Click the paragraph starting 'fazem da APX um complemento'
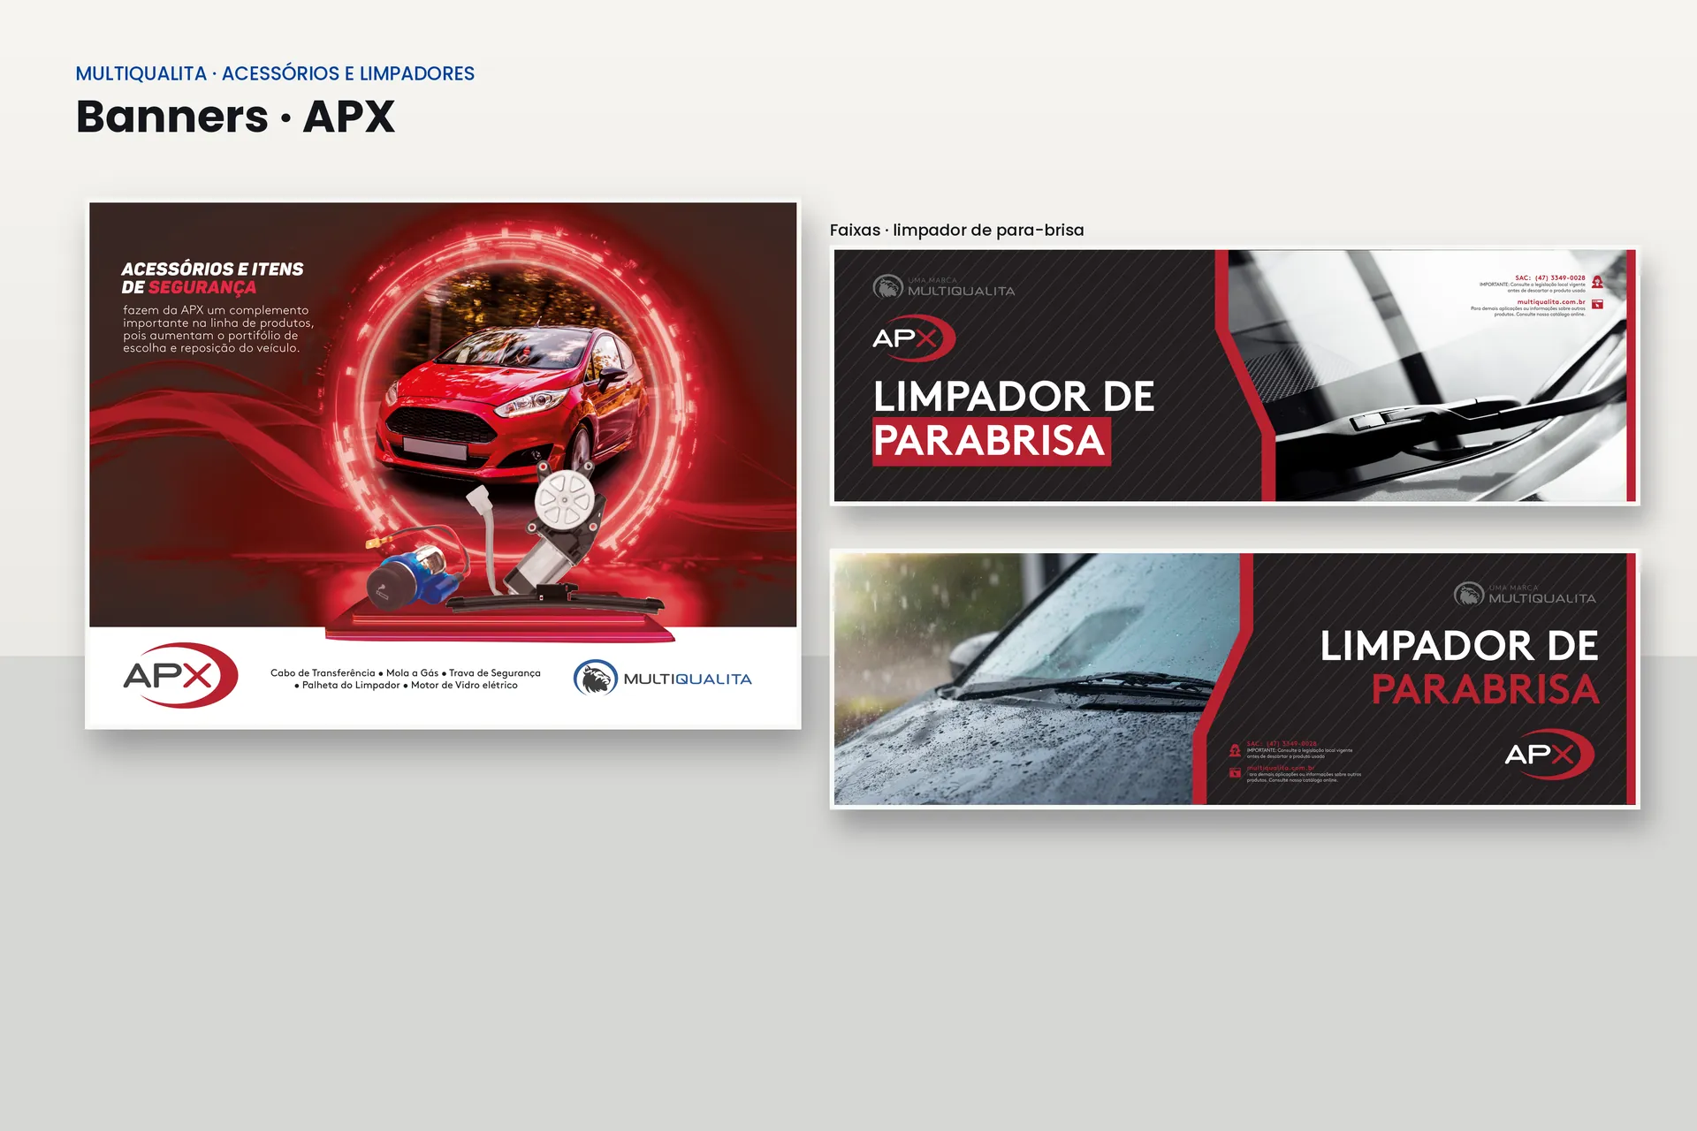Viewport: 1697px width, 1131px height. pos(218,329)
